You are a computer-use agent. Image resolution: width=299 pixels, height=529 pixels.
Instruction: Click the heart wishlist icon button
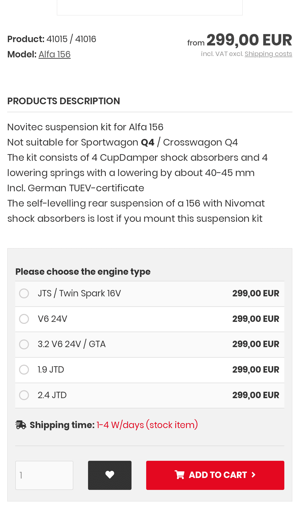(x=110, y=475)
